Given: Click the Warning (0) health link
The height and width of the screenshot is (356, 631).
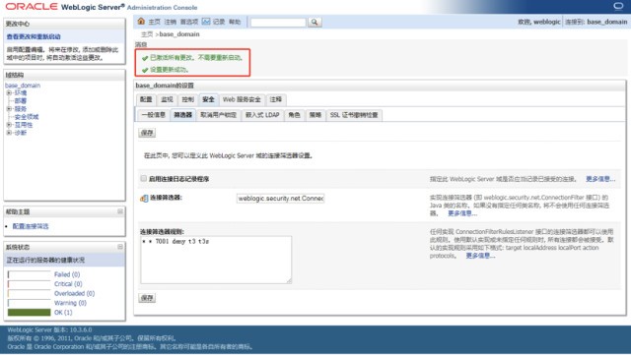Looking at the screenshot, I should click(x=70, y=303).
